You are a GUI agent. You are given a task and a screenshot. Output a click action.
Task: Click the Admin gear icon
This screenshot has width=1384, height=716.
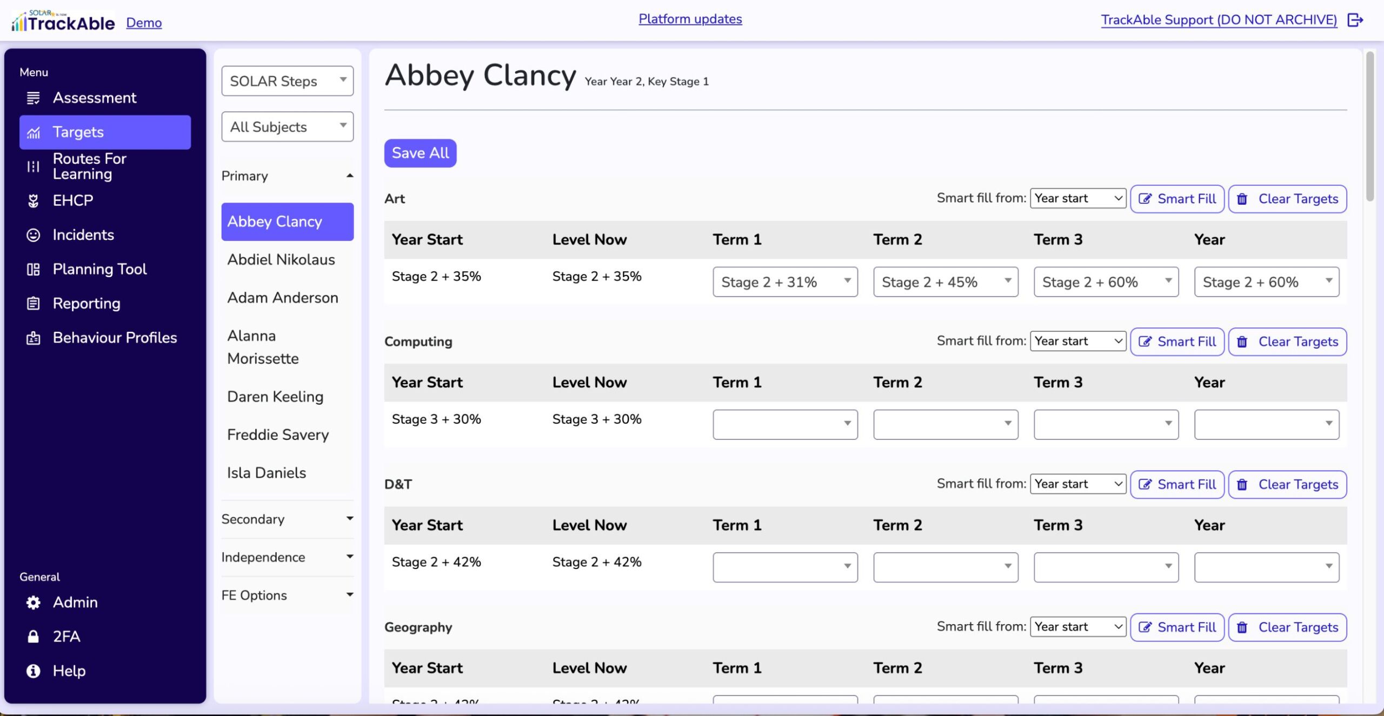33,603
